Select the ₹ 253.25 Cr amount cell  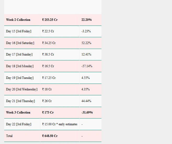50,20
